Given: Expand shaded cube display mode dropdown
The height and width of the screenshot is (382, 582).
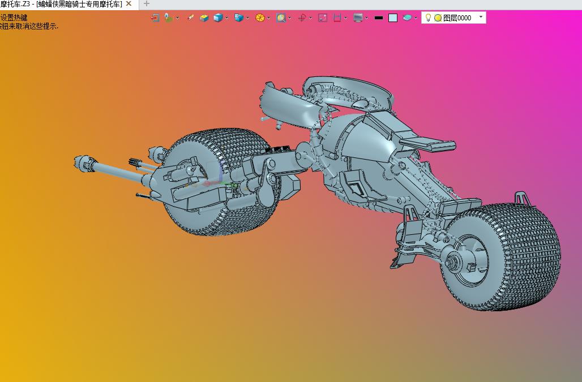Looking at the screenshot, I should point(226,18).
